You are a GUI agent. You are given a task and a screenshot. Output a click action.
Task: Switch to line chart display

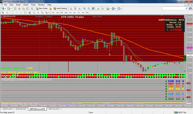coord(80,9)
